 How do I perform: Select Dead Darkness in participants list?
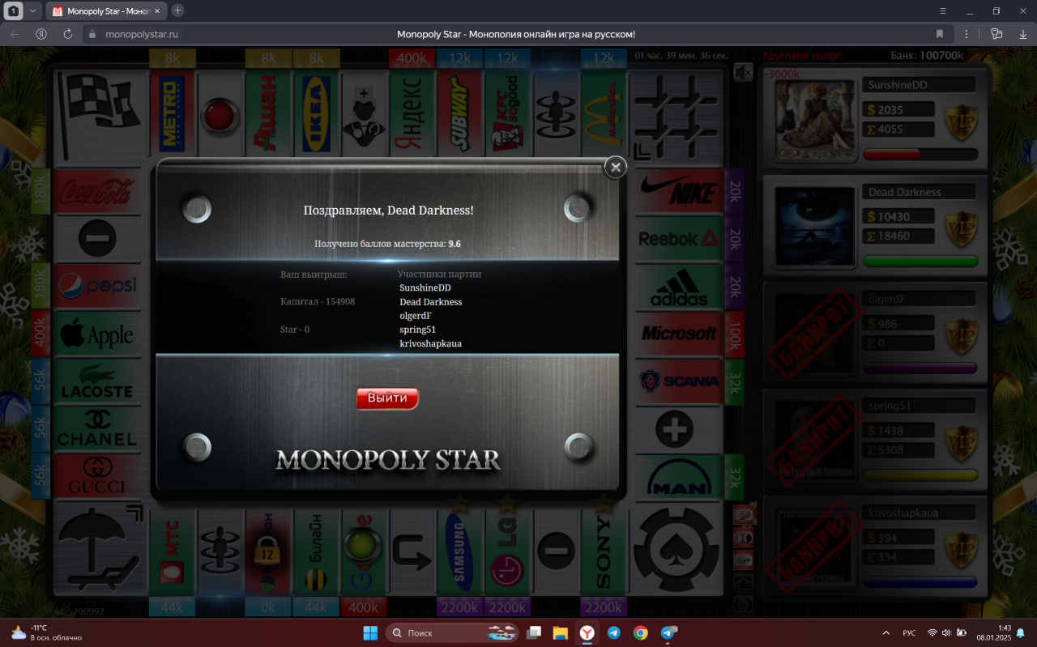click(430, 301)
